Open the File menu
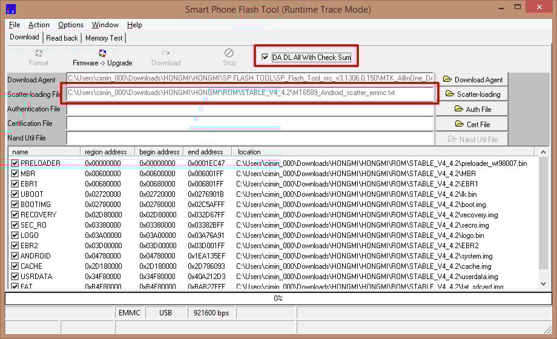 (14, 25)
